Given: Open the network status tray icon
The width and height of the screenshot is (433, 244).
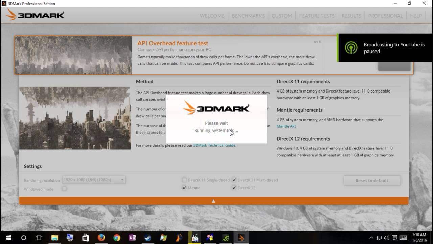Looking at the screenshot, I should 379,238.
